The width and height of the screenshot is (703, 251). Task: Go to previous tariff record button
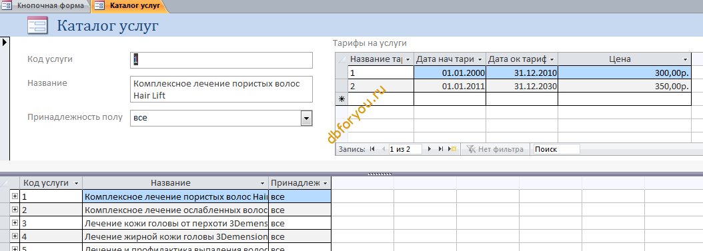[x=384, y=149]
